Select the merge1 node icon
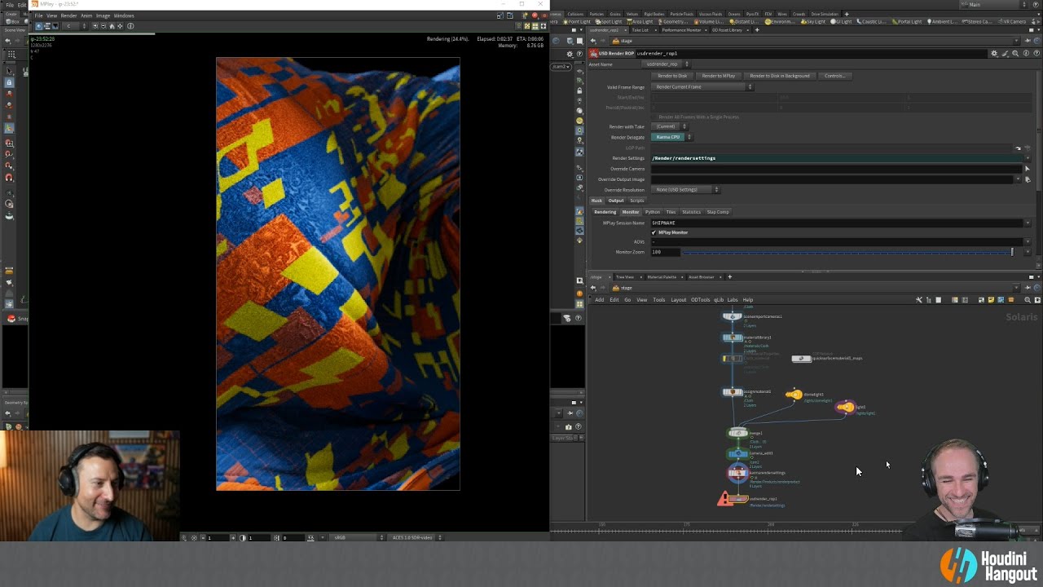The image size is (1043, 587). pyautogui.click(x=737, y=433)
